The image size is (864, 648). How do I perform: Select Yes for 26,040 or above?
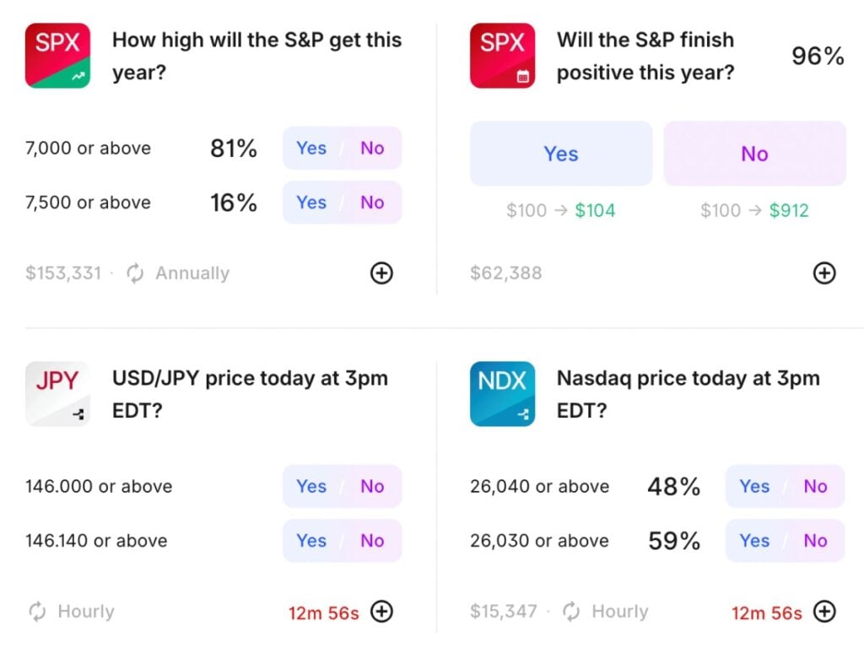pyautogui.click(x=753, y=486)
